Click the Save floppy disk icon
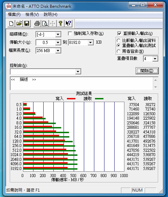Screen dimensions: 168x197 27,23
